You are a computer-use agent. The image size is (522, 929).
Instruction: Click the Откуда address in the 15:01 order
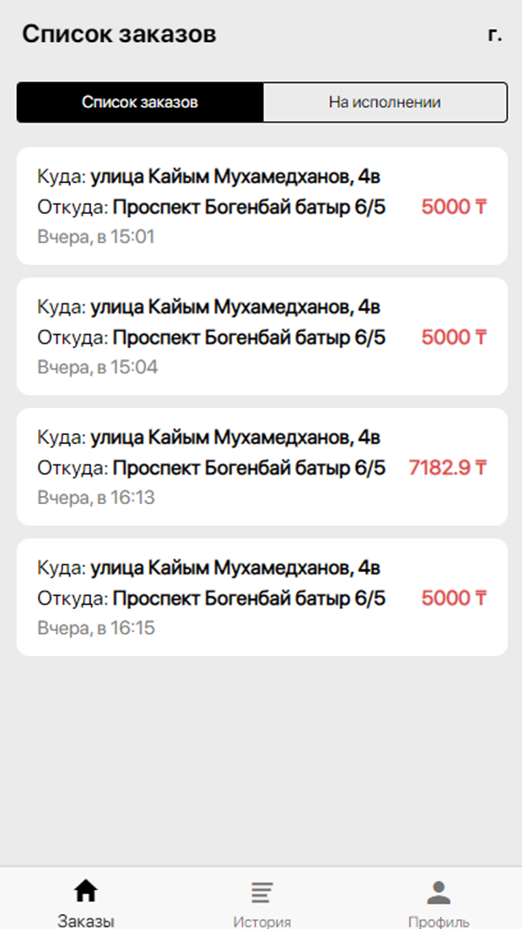tap(249, 207)
